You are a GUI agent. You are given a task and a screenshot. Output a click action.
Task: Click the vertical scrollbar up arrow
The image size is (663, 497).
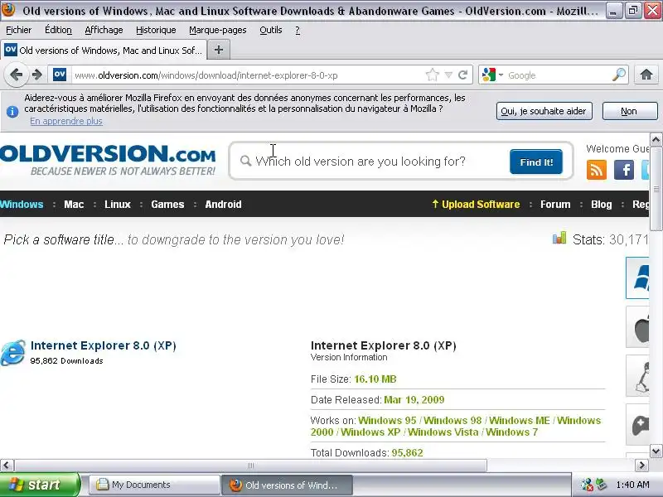tap(656, 139)
